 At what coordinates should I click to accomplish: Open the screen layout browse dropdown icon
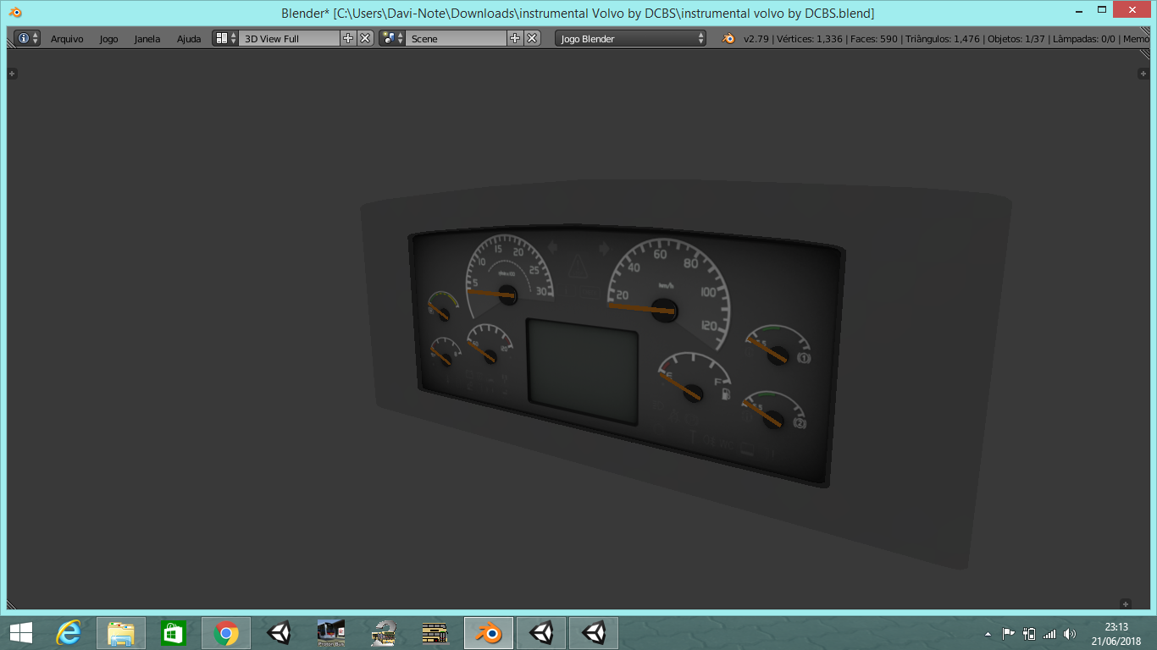coord(225,38)
